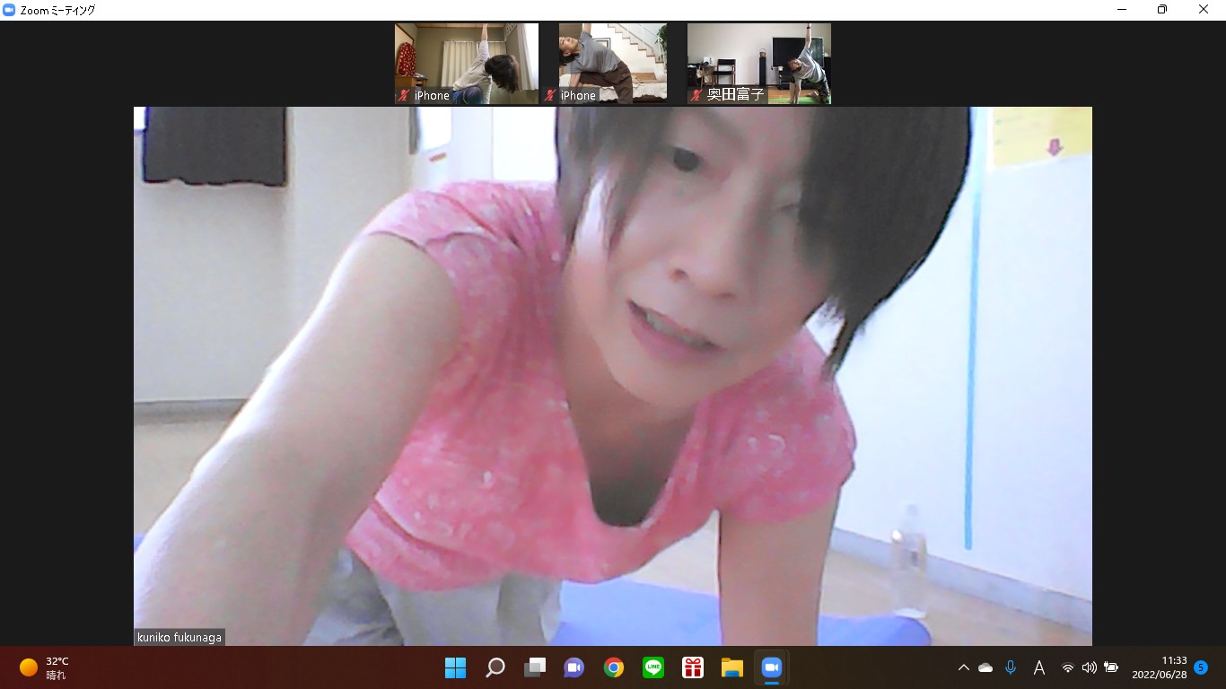Open Task View from the taskbar
Image resolution: width=1226 pixels, height=689 pixels.
535,667
